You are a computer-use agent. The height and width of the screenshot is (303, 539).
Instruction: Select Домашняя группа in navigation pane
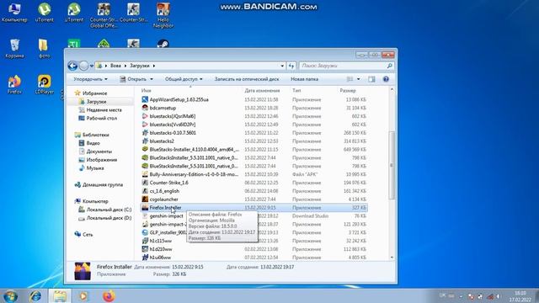103,185
